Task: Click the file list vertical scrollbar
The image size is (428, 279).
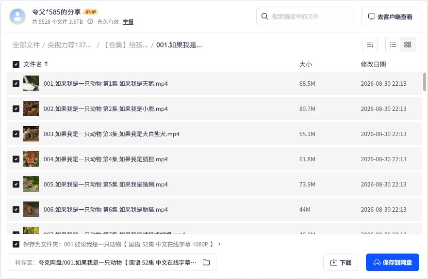Action: click(x=425, y=82)
